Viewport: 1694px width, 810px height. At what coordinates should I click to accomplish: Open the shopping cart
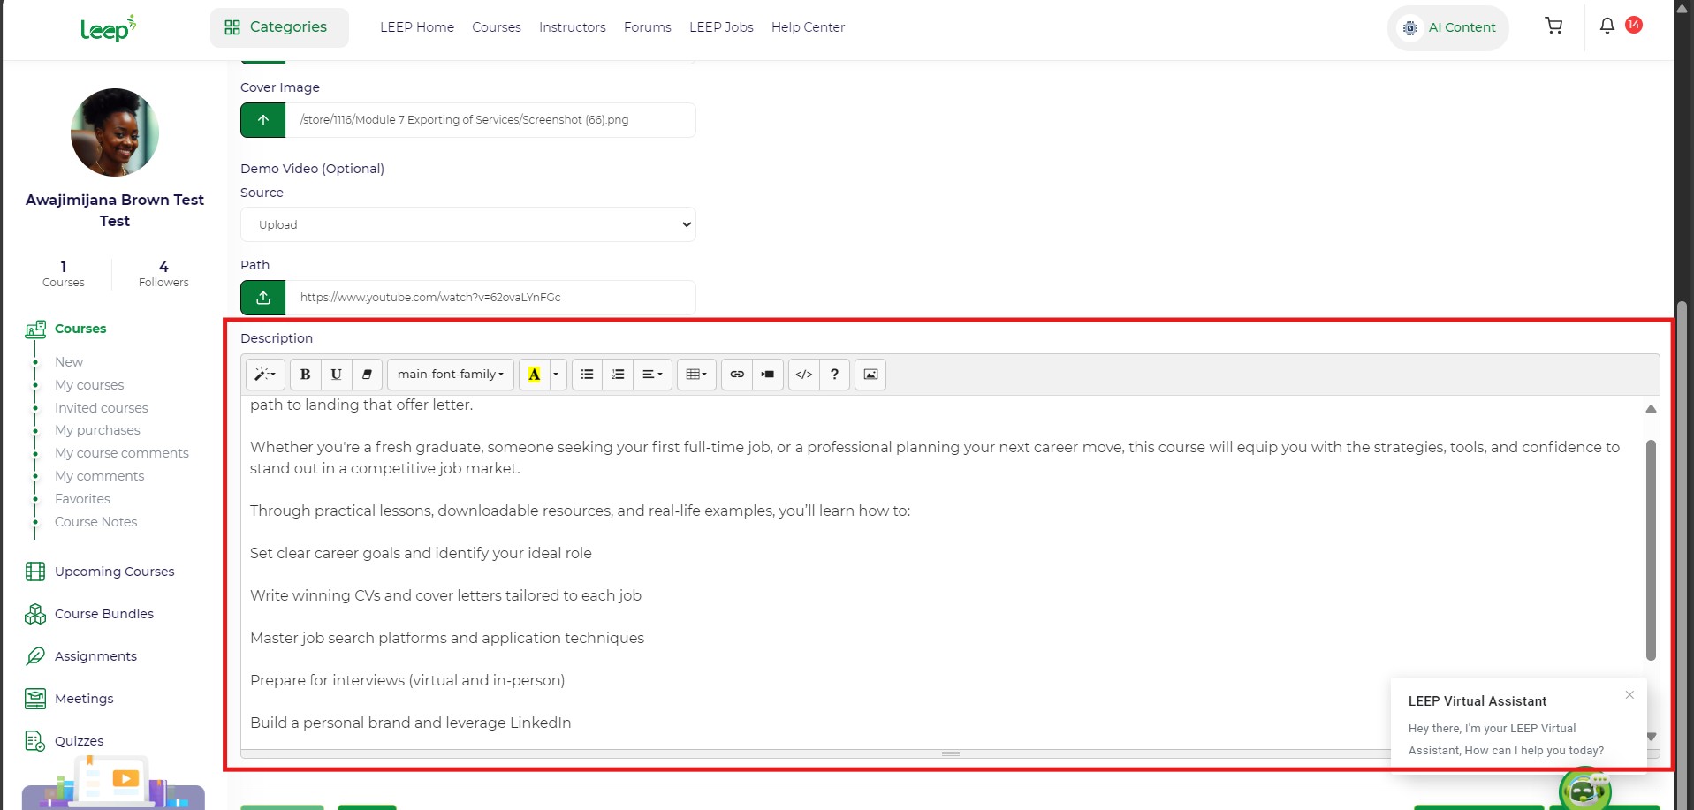coord(1553,26)
